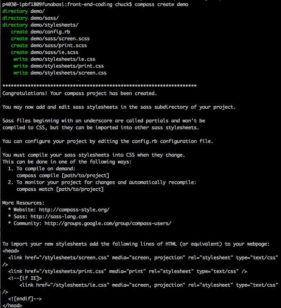The image size is (281, 308).
Task: Click the compass-style.org website URL
Action: (74, 210)
